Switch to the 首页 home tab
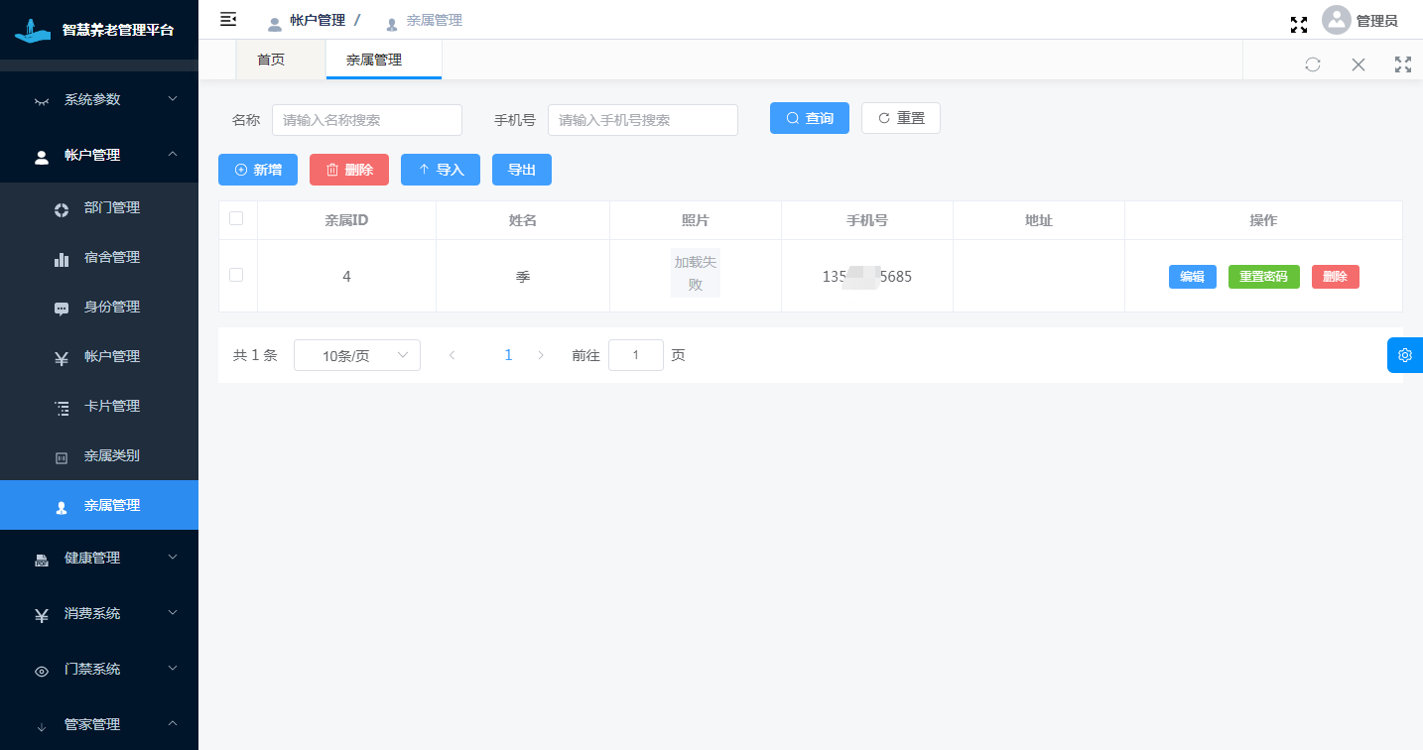1423x750 pixels. (x=271, y=59)
